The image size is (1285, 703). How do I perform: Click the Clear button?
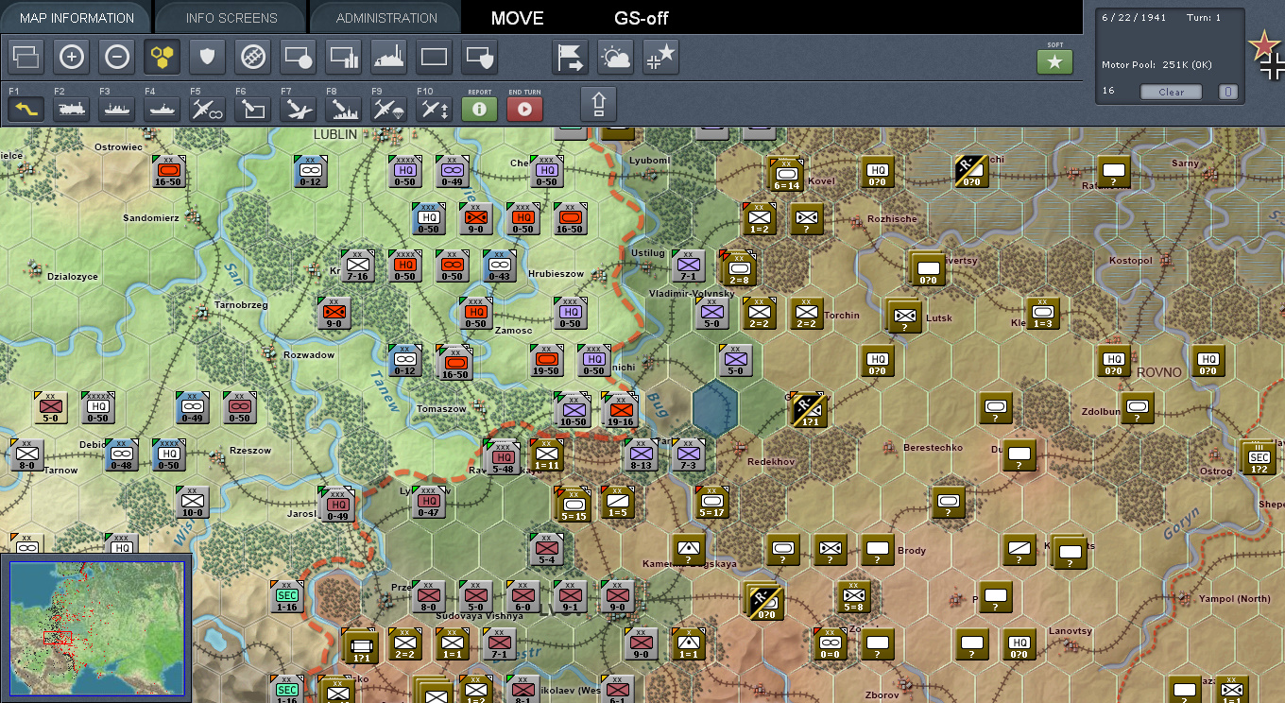[x=1171, y=92]
